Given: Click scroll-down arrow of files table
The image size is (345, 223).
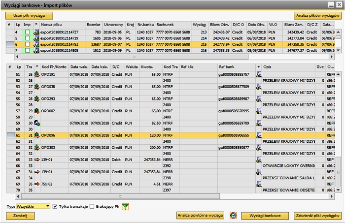Looking at the screenshot, I should [338, 50].
